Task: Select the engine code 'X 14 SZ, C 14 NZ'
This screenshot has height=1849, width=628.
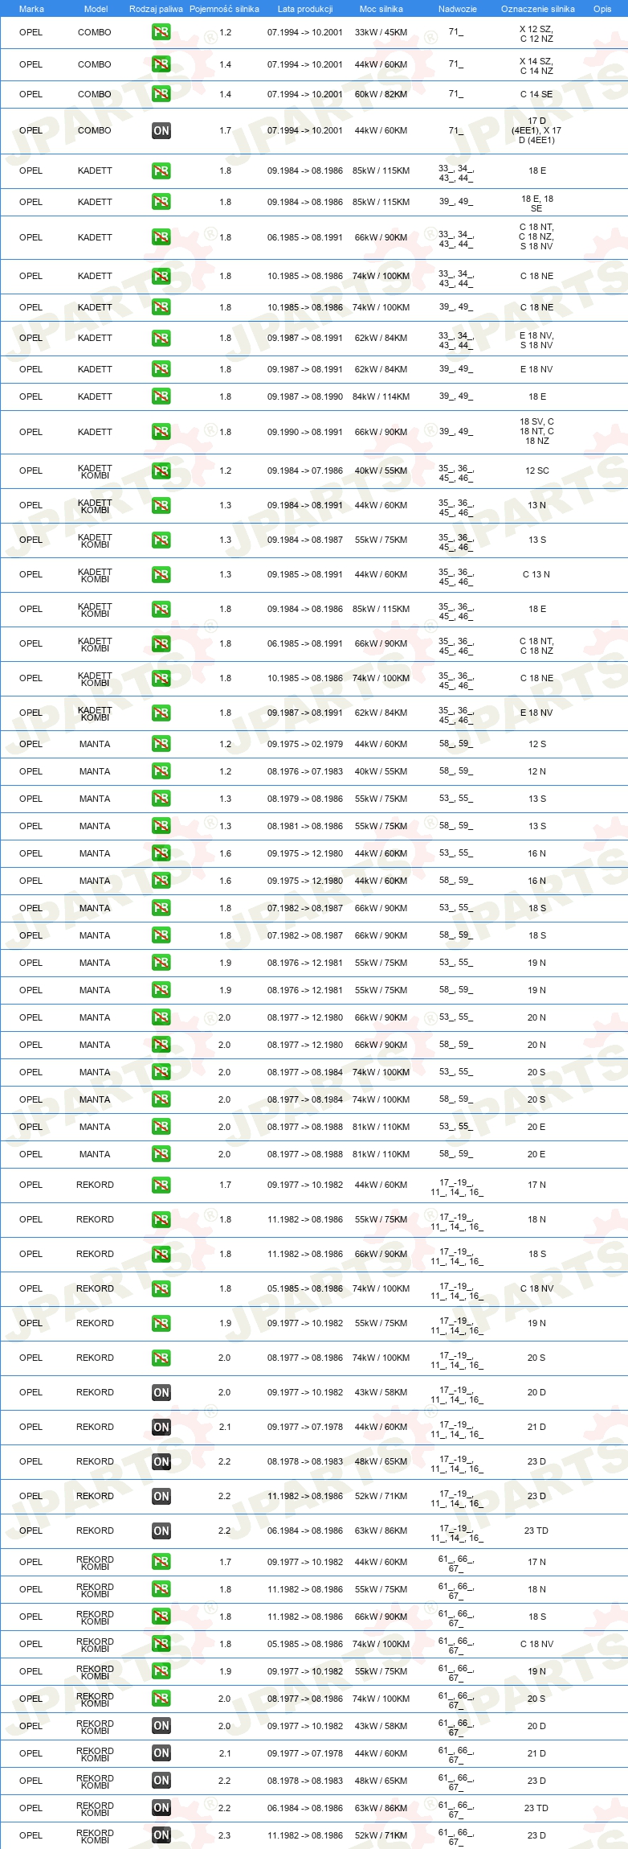Action: 536,66
